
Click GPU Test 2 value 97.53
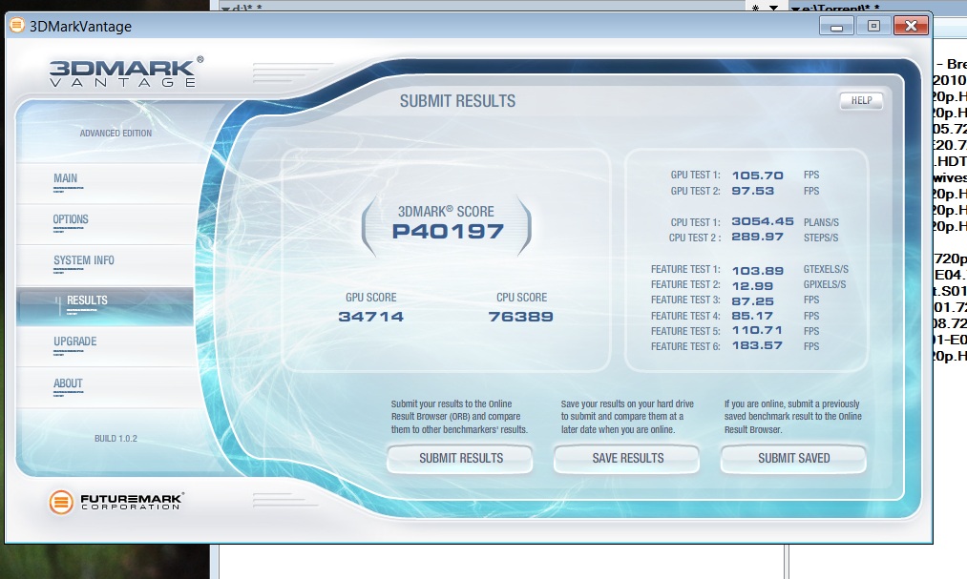[x=752, y=191]
